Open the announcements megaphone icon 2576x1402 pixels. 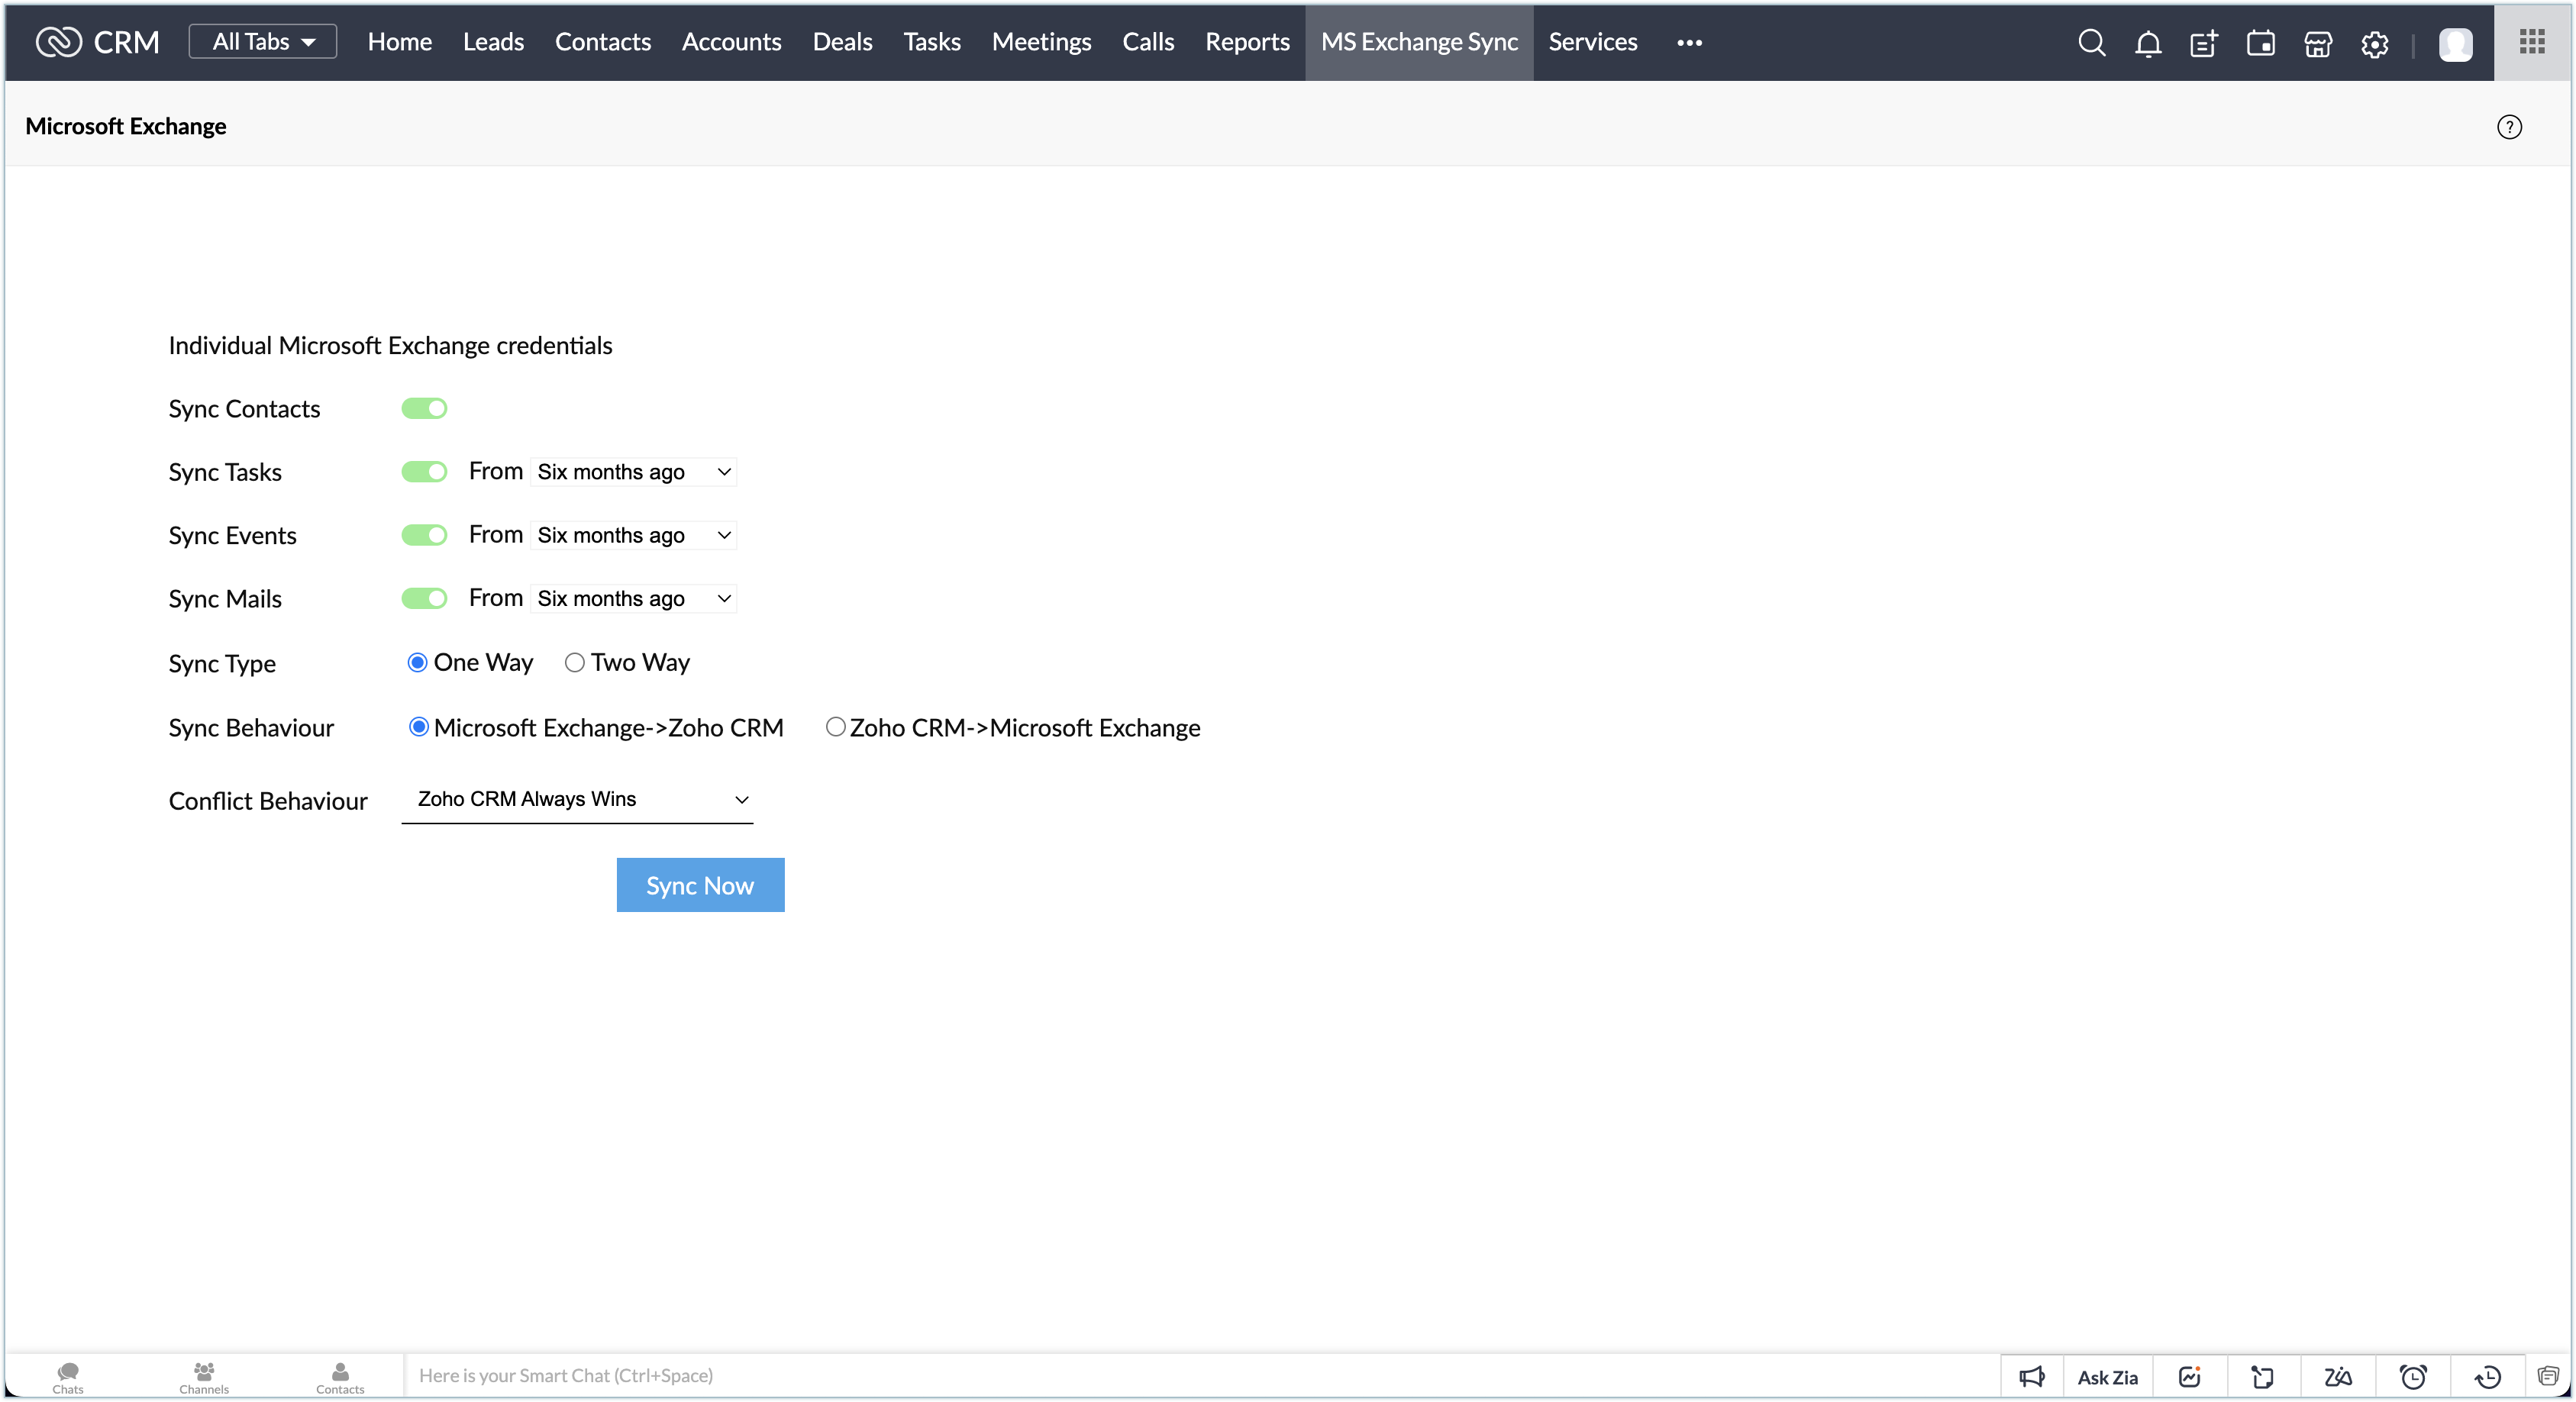tap(2031, 1376)
